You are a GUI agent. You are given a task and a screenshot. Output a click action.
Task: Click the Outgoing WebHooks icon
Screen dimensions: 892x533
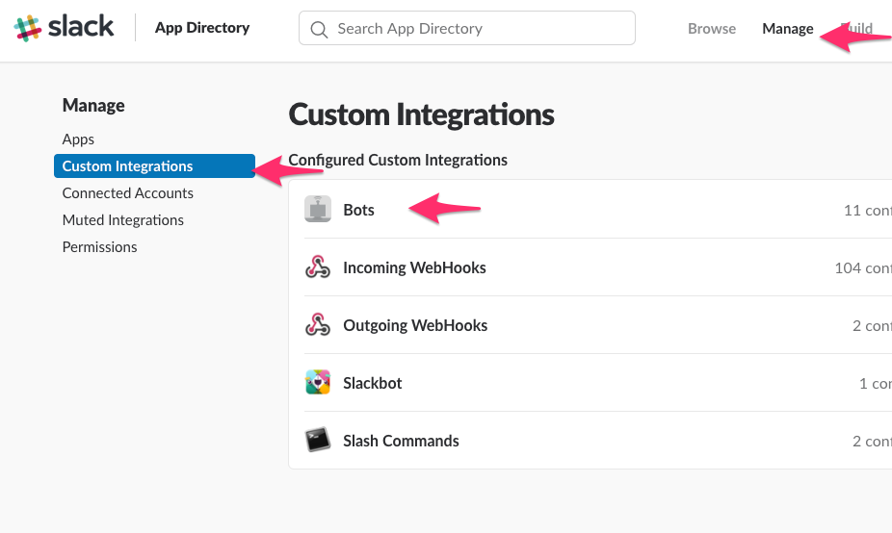[x=318, y=325]
